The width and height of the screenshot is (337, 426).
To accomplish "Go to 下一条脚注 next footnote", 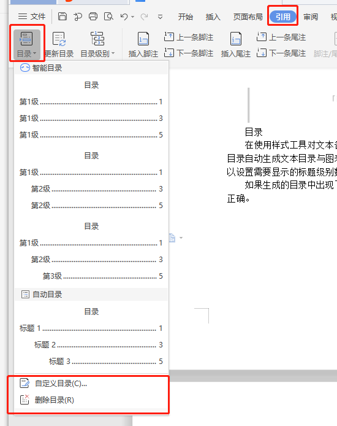I will click(x=189, y=53).
